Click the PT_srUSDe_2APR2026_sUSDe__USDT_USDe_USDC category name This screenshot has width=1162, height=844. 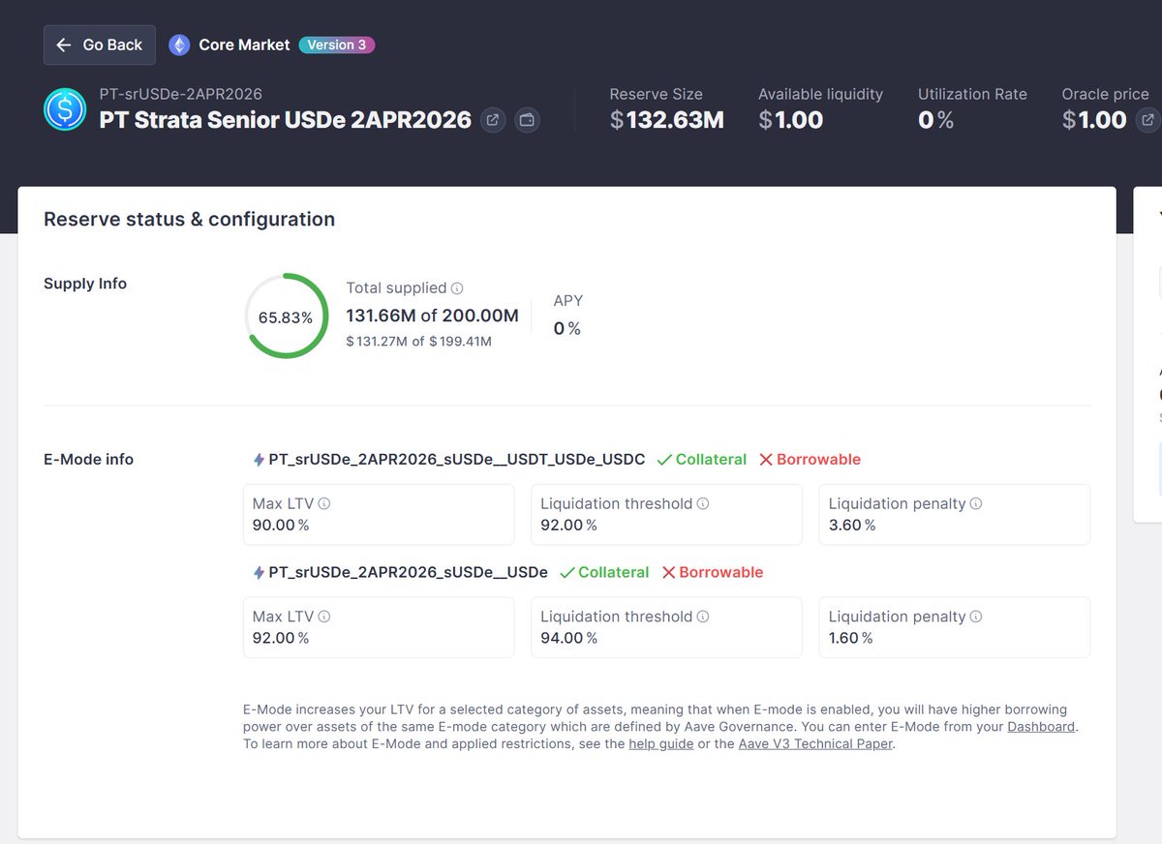(457, 460)
